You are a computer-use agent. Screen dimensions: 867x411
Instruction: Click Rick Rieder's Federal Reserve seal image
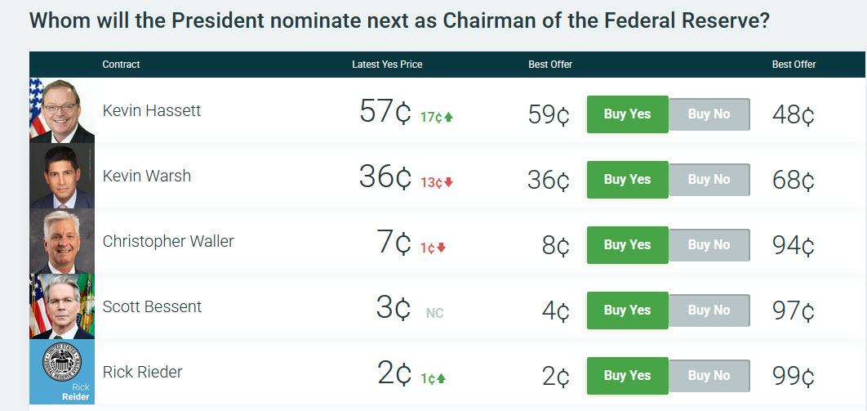(62, 373)
